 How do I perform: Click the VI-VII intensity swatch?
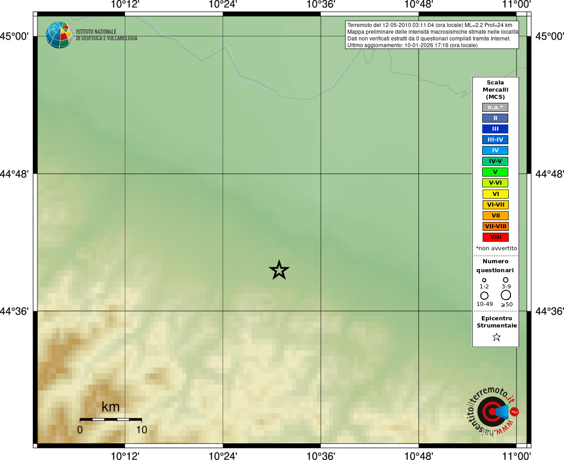click(x=495, y=205)
